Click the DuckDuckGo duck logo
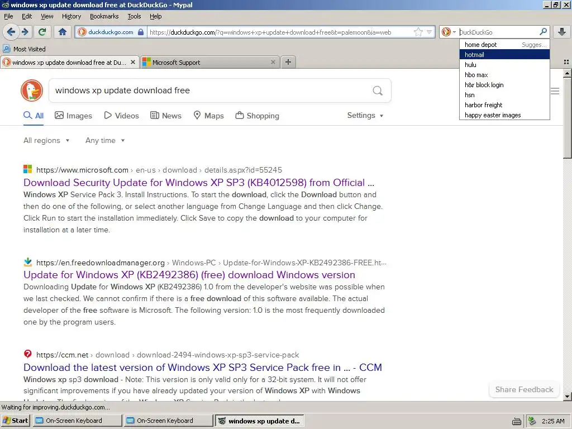 pos(32,90)
